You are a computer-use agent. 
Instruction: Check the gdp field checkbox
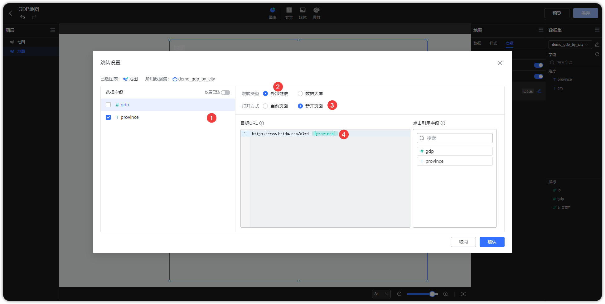pos(108,105)
